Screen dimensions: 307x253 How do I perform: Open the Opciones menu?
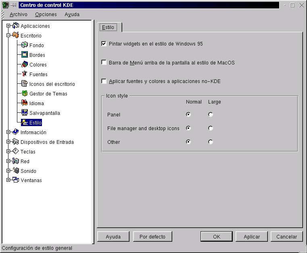46,15
